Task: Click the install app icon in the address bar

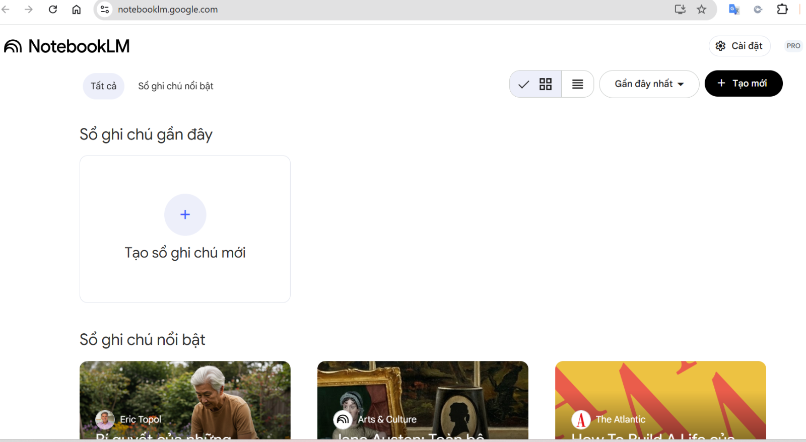Action: coord(680,10)
